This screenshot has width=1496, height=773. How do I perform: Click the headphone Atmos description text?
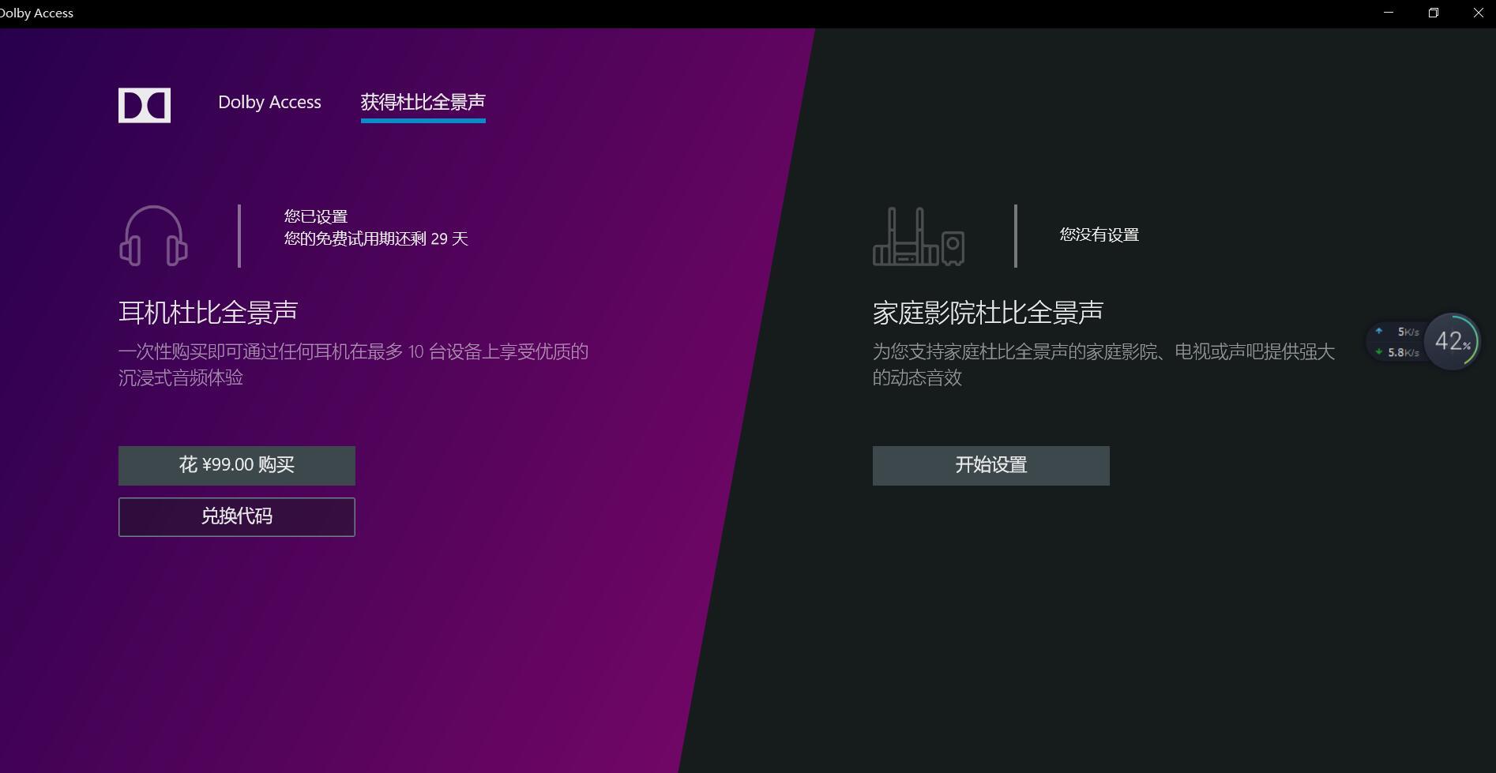pos(354,365)
